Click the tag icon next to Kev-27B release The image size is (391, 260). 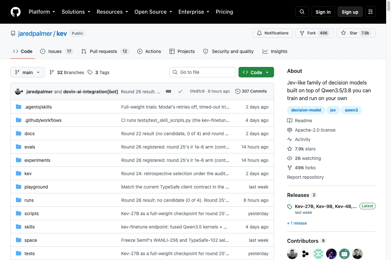coord(290,207)
